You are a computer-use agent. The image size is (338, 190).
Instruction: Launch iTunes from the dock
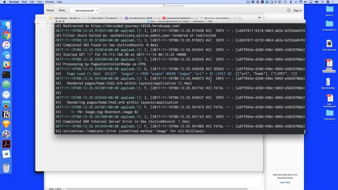(7, 45)
